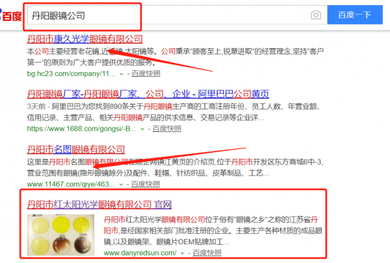Expand dropdown arrow beside www.1688.com URL

(x=142, y=130)
